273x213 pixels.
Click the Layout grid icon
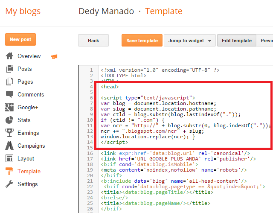9,158
